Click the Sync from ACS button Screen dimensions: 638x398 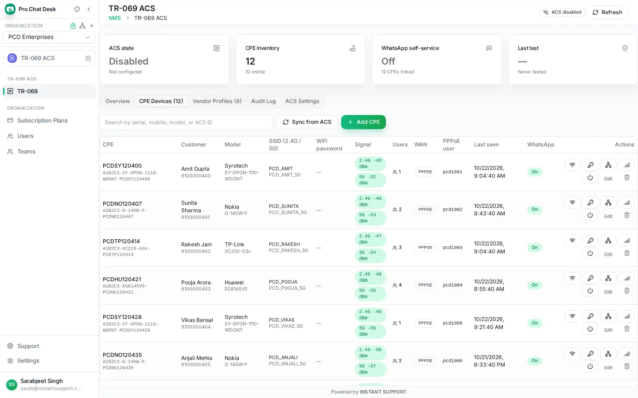(x=307, y=122)
